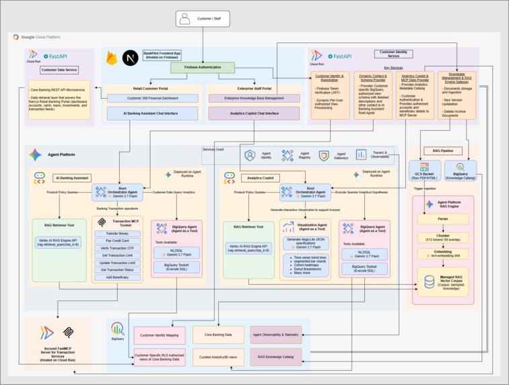509x385 pixels.
Task: Click the Embedding text-embedding-004 box
Action: (x=443, y=254)
